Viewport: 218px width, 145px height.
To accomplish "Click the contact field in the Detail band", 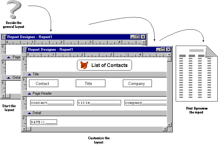I will click(x=52, y=103).
